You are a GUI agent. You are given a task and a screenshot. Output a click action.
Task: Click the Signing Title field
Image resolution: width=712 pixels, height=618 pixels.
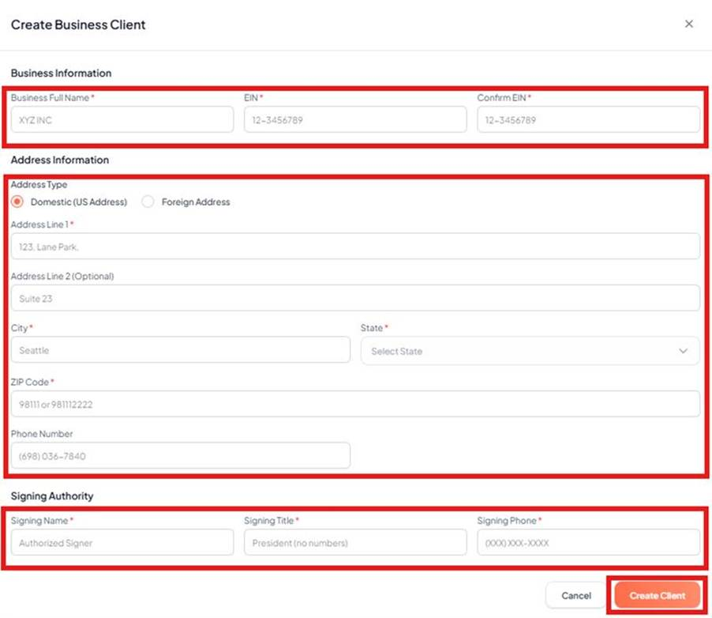pyautogui.click(x=355, y=543)
